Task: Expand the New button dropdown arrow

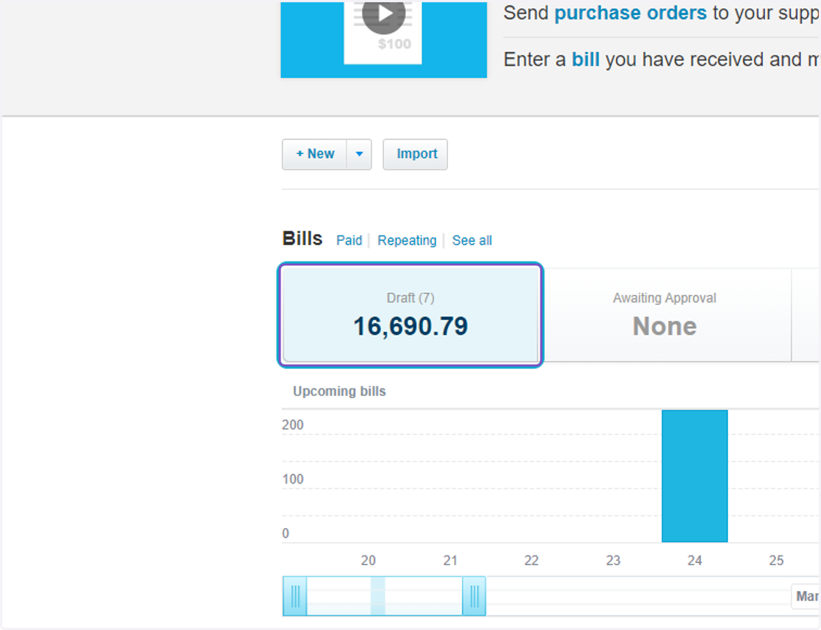Action: point(359,154)
